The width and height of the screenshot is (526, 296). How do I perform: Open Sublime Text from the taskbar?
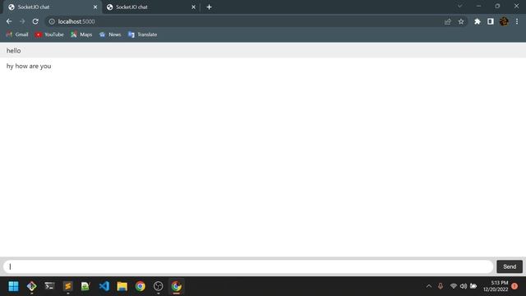67,286
